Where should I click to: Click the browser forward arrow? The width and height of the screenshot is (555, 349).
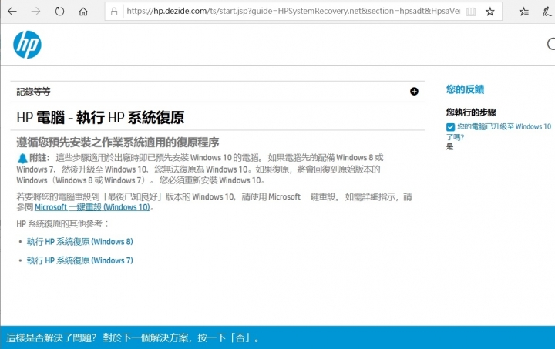point(35,12)
